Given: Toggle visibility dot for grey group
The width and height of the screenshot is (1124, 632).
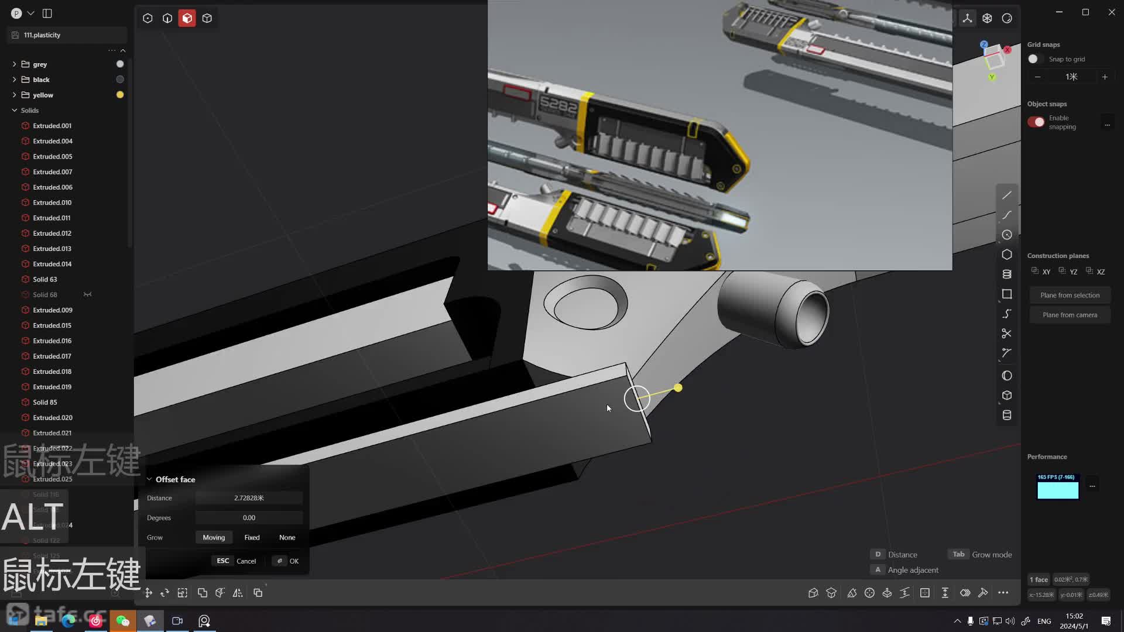Looking at the screenshot, I should 120,64.
